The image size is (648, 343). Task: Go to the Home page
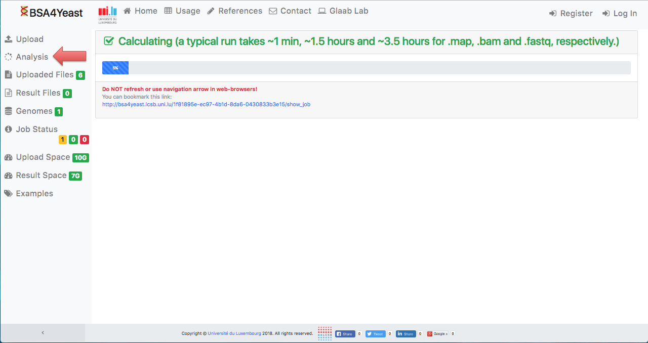[140, 11]
